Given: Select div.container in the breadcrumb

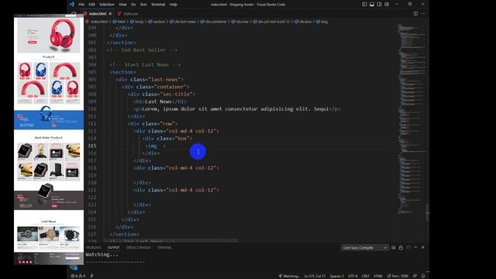Looking at the screenshot, I should point(216,22).
